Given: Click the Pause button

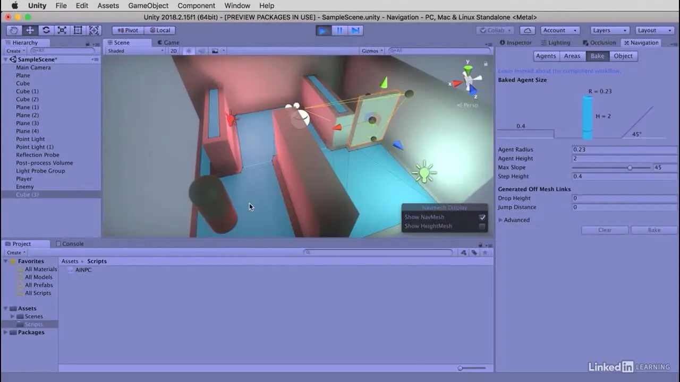Looking at the screenshot, I should pos(339,30).
